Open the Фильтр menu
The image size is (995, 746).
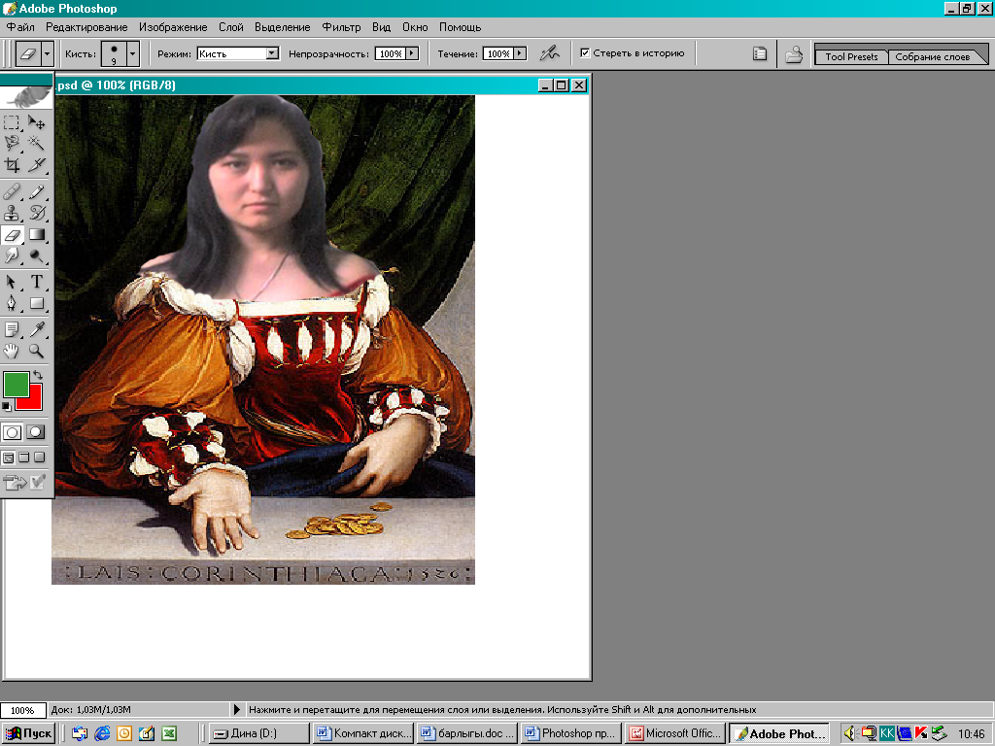pos(341,27)
